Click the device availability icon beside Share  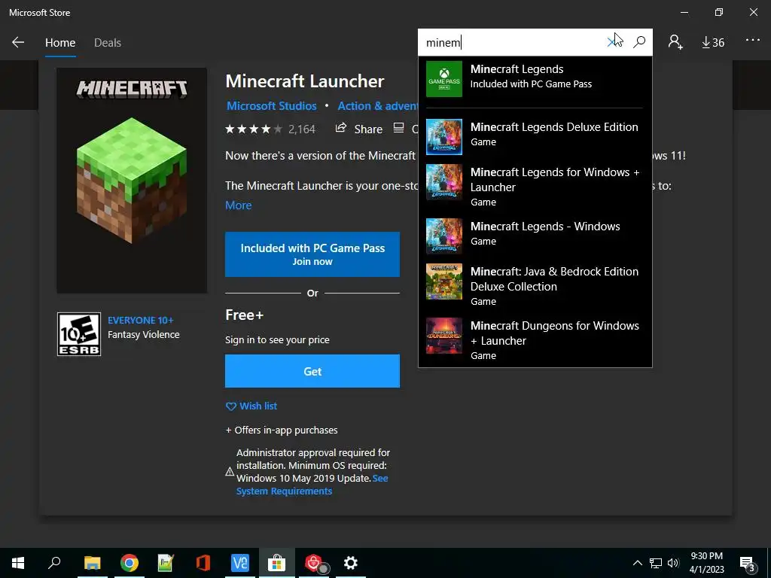click(399, 128)
